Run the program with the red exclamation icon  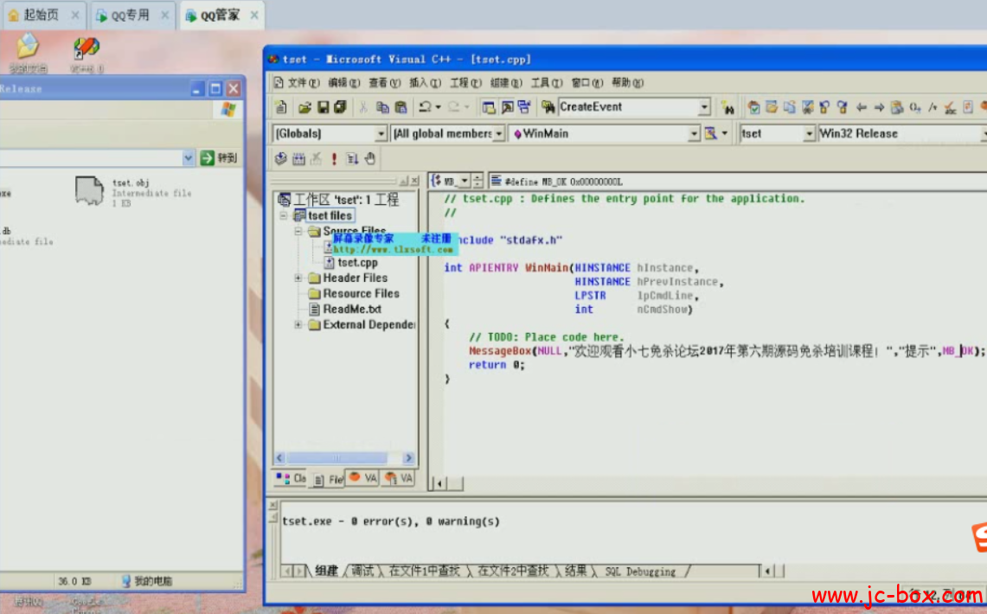(334, 159)
